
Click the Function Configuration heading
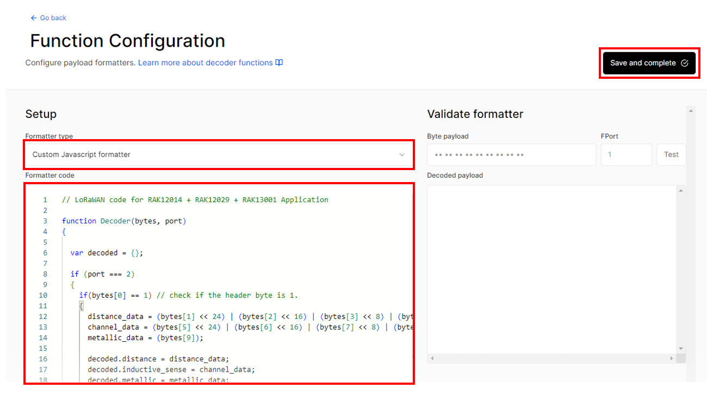point(128,41)
